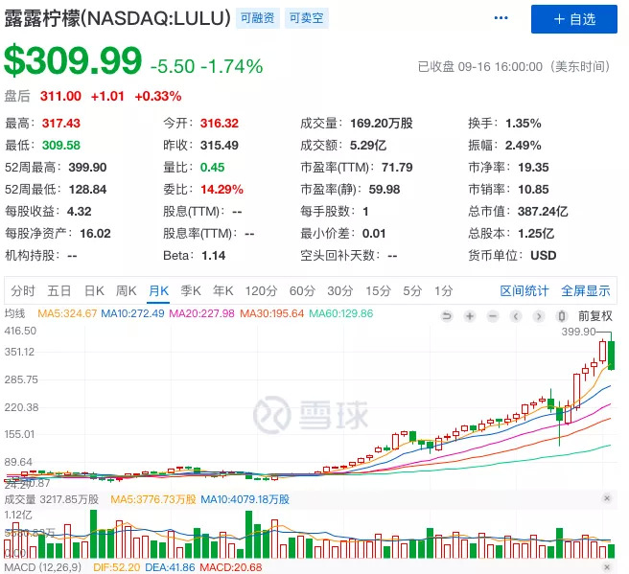Switch to the 5分 chart tab
Image resolution: width=629 pixels, height=574 pixels.
(x=412, y=290)
